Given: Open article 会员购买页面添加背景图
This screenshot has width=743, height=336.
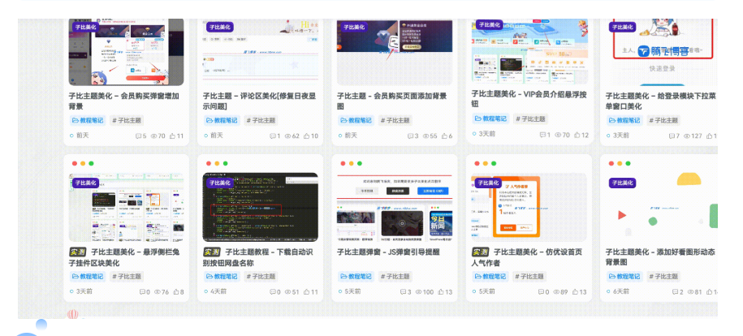Looking at the screenshot, I should pyautogui.click(x=392, y=101).
